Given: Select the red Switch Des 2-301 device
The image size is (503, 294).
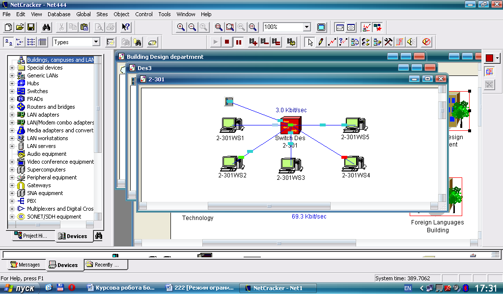Looking at the screenshot, I should (x=291, y=125).
